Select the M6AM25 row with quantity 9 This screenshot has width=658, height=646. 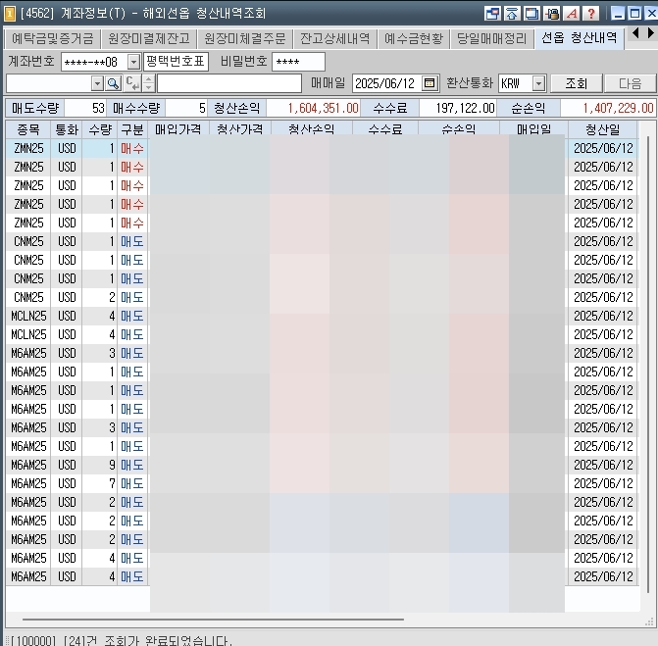coord(322,465)
